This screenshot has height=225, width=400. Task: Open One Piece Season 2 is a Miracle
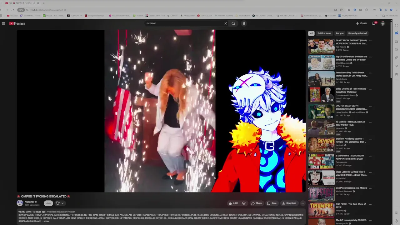tap(321, 194)
